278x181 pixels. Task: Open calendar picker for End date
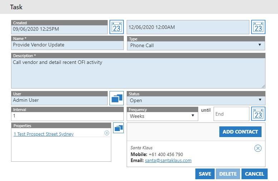(x=258, y=114)
